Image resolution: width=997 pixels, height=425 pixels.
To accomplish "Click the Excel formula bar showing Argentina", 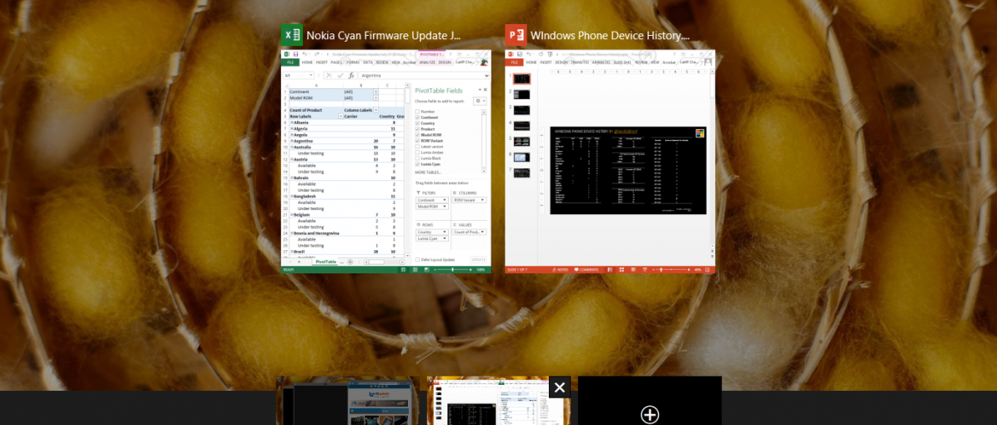I will click(x=422, y=76).
